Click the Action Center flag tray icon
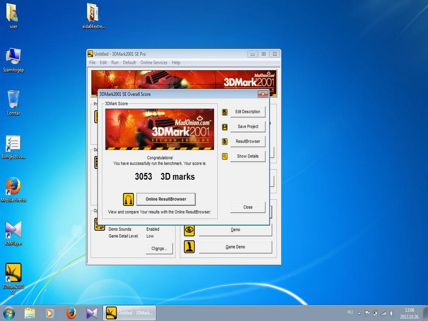Screen dimensions: 428x321 pyautogui.click(x=367, y=313)
